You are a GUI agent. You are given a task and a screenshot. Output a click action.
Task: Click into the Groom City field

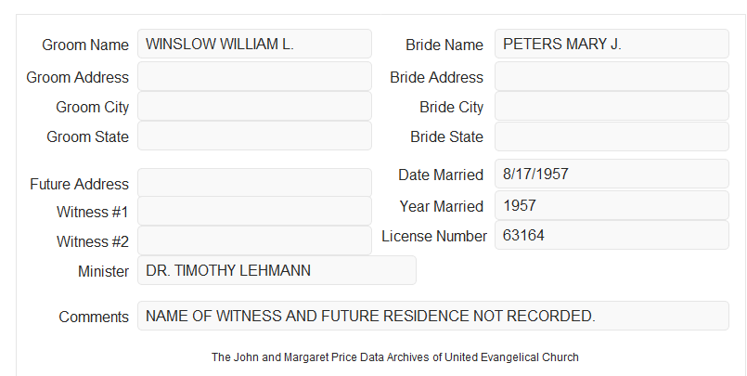[254, 106]
